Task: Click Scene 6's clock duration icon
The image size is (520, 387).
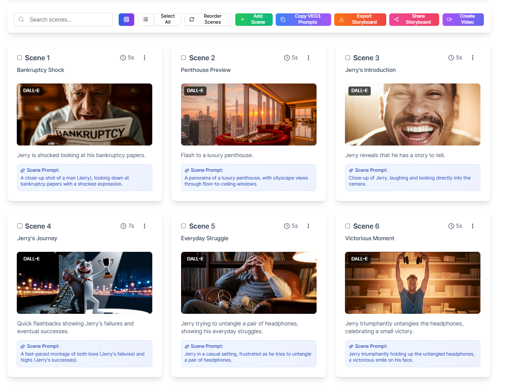Action: [450, 226]
